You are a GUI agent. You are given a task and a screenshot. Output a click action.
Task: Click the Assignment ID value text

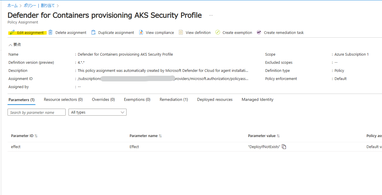[x=163, y=79]
